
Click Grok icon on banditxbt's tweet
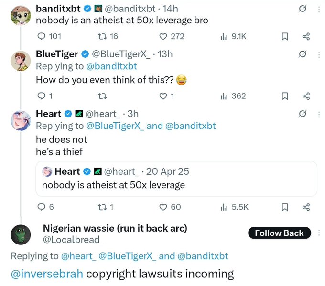click(302, 9)
